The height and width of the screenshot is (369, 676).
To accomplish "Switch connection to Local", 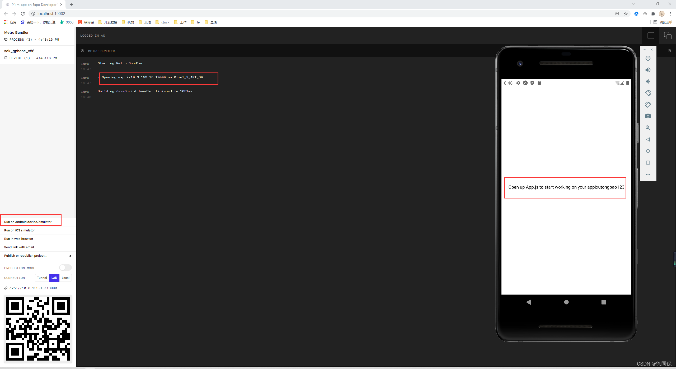I will (65, 278).
